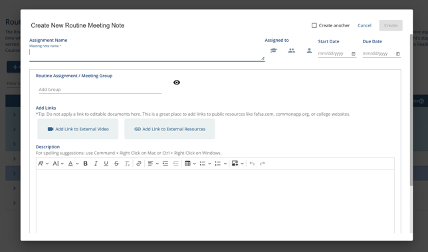The width and height of the screenshot is (428, 252).
Task: Toggle italic formatting in description toolbar
Action: click(x=96, y=164)
